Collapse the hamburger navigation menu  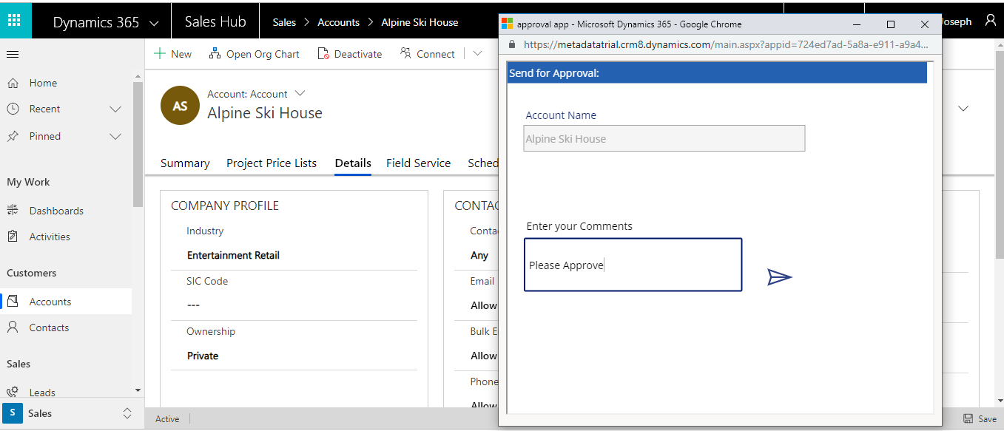[13, 55]
